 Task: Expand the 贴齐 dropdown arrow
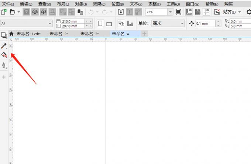point(240,12)
